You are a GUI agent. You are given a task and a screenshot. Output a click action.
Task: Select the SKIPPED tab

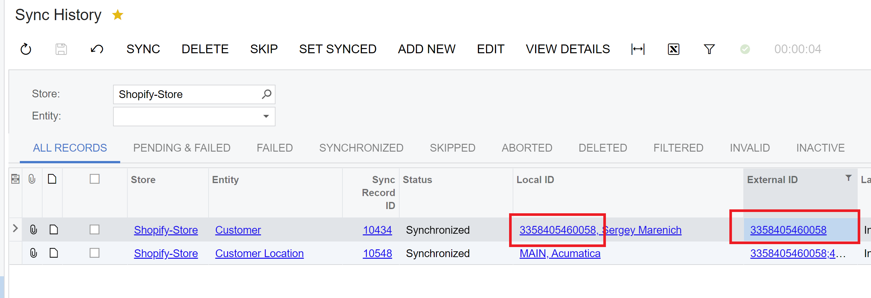pos(453,148)
